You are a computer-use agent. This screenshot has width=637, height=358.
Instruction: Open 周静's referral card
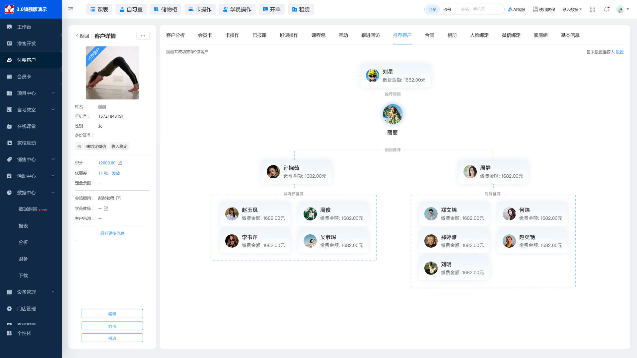click(x=493, y=172)
